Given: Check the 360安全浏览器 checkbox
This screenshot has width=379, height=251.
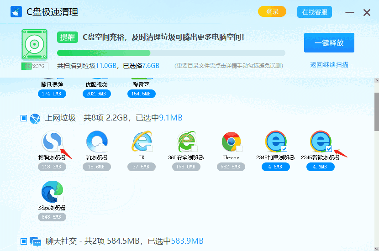Looking at the screenshot, I should click(195, 149).
